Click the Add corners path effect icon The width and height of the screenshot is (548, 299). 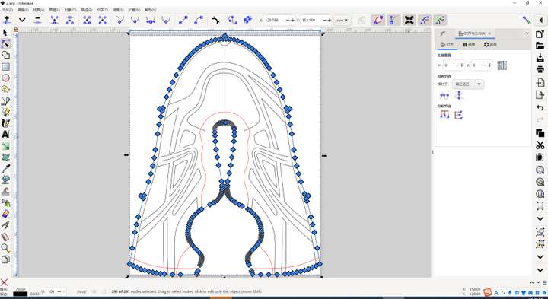coord(215,21)
